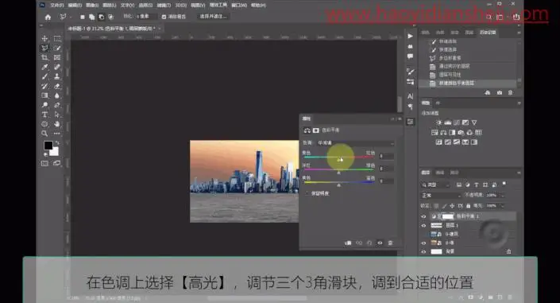Select the Gradient tool

(x=44, y=95)
